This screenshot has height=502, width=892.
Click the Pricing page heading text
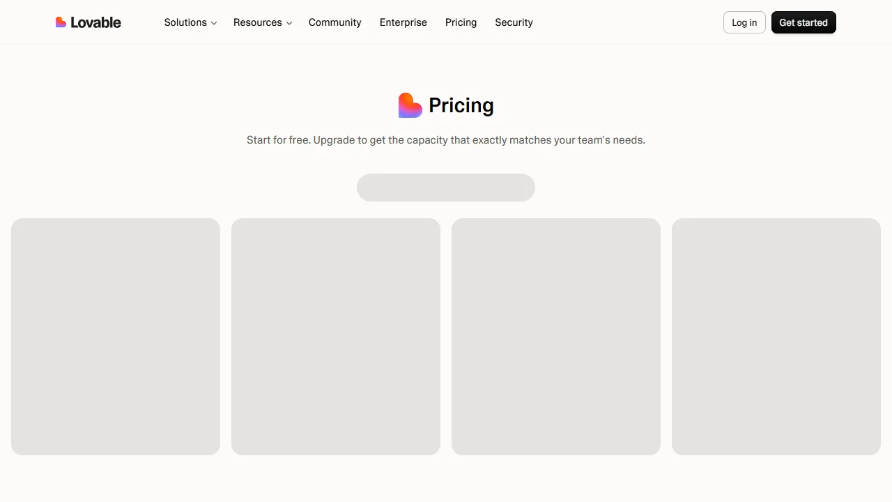click(x=461, y=105)
